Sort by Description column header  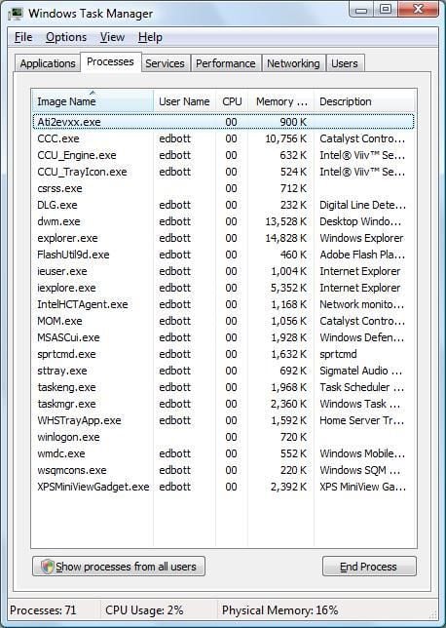[x=365, y=101]
